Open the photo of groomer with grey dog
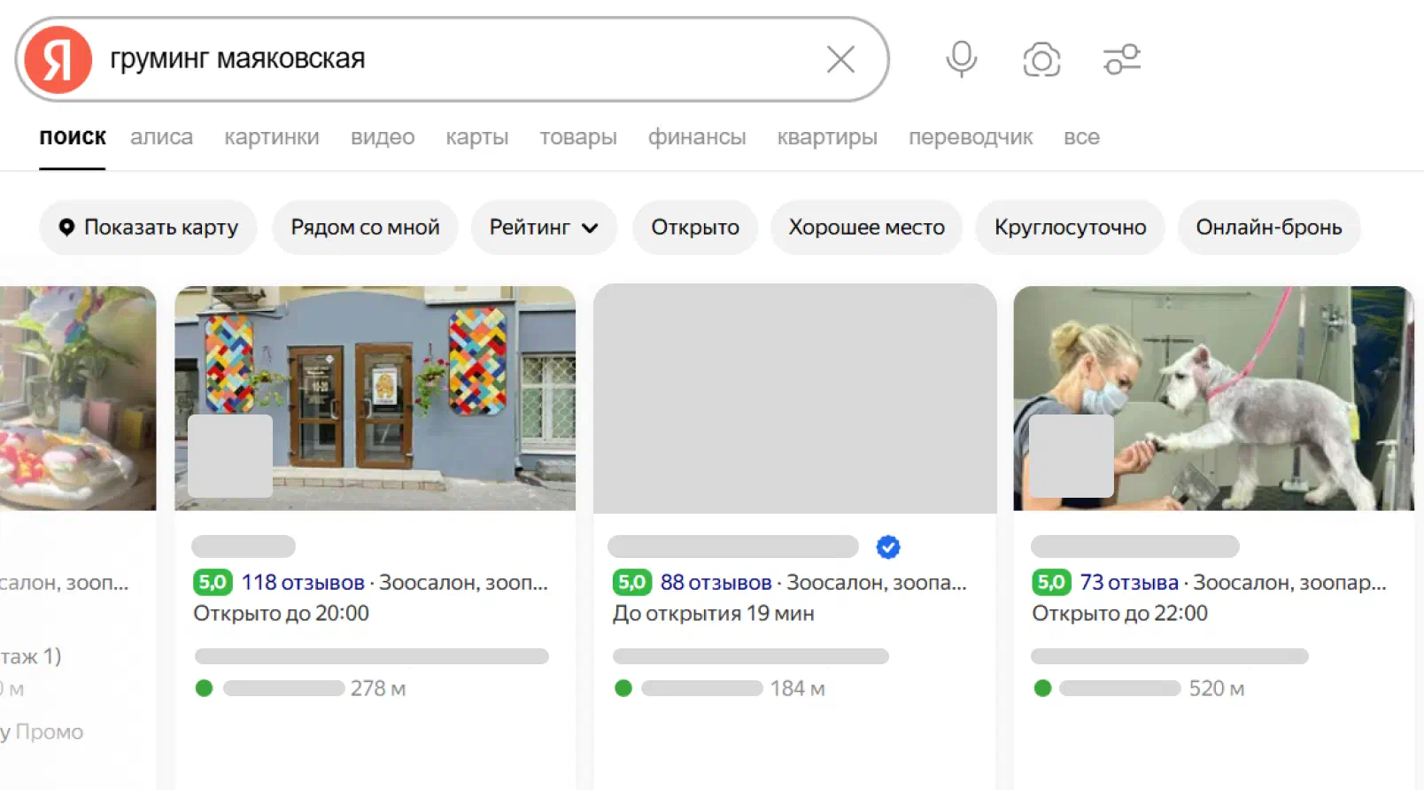 (x=1213, y=398)
